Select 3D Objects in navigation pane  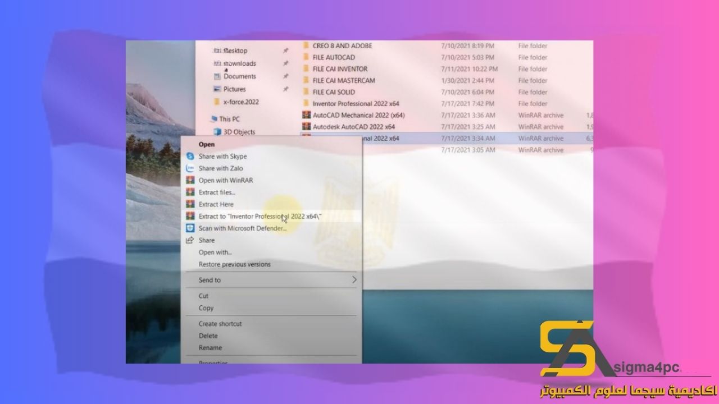pyautogui.click(x=239, y=132)
